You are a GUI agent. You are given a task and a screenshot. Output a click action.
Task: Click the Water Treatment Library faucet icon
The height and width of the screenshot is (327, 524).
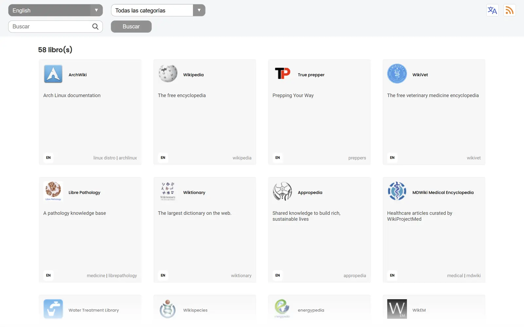coord(53,309)
